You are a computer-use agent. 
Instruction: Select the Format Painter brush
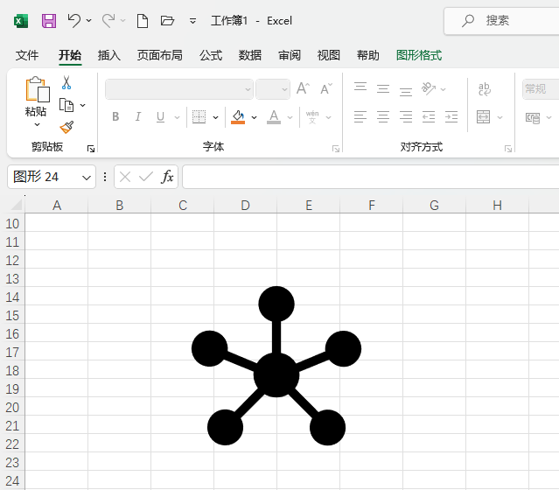pos(66,128)
